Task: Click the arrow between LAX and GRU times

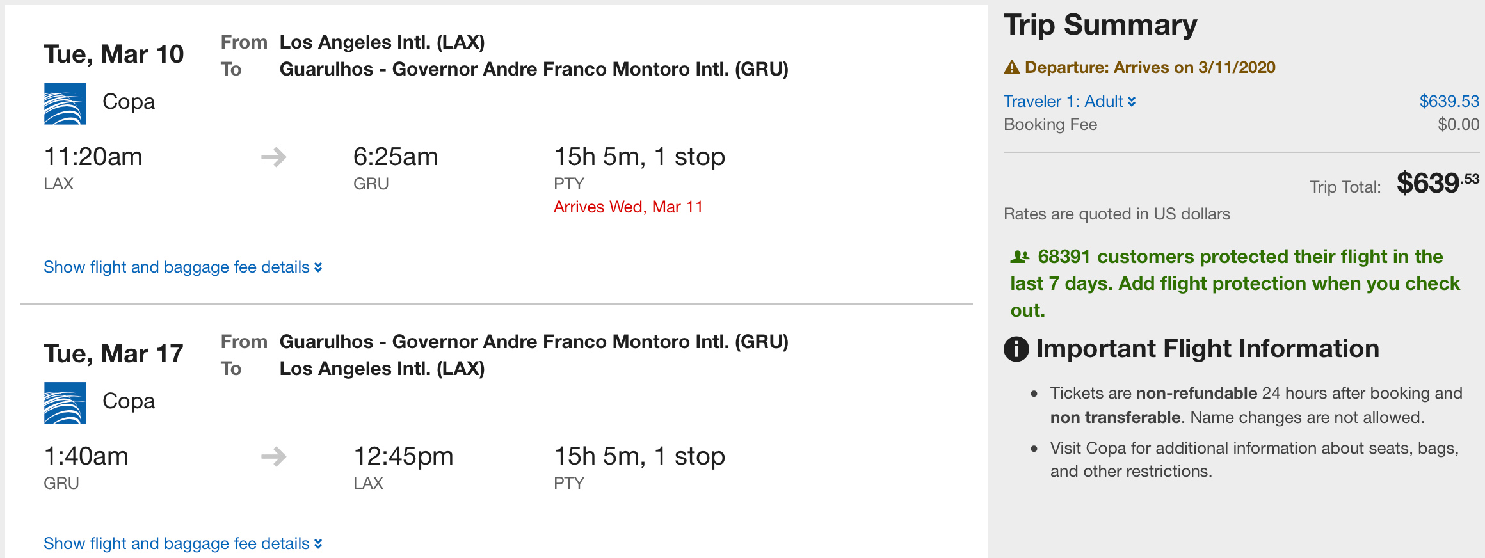Action: (274, 157)
